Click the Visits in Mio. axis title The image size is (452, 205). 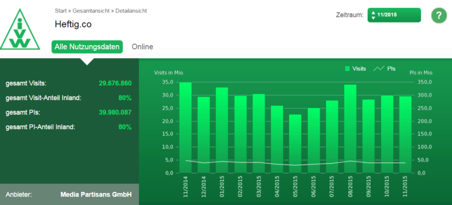click(169, 73)
